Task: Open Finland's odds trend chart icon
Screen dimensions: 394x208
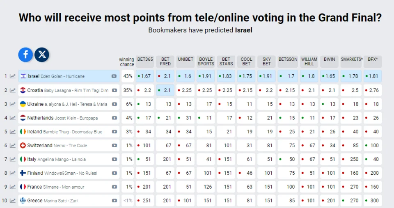Action: click(x=13, y=173)
